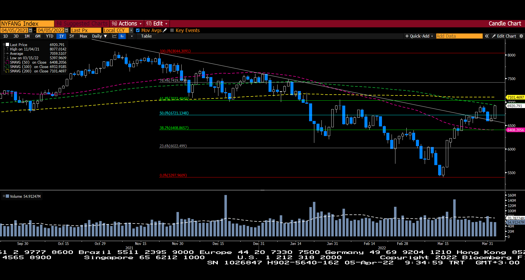This screenshot has width=525, height=280.
Task: Enable the Key Events checkbox
Action: click(172, 30)
